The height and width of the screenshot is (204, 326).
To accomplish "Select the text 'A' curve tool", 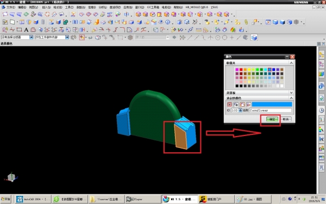I will [26, 30].
